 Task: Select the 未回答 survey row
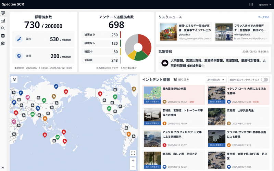[101, 60]
